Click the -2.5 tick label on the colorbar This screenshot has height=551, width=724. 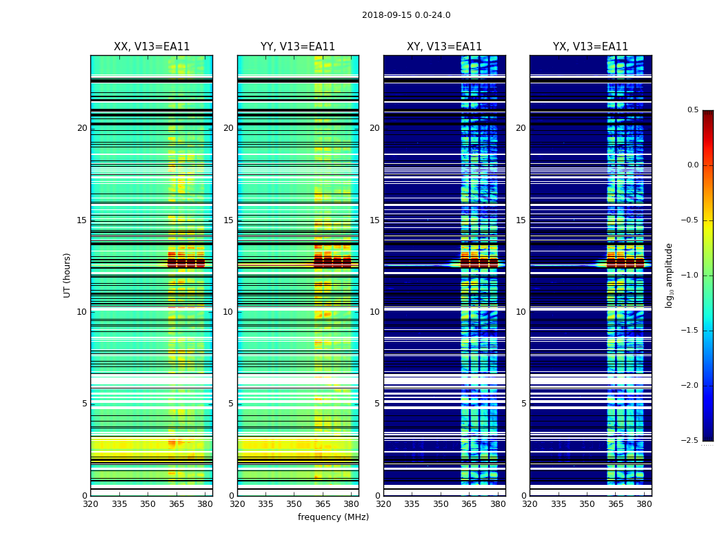coord(690,441)
